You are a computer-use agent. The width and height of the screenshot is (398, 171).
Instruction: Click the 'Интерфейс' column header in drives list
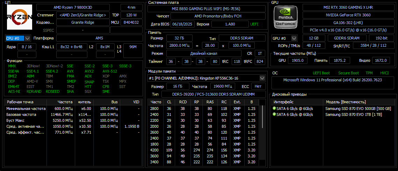(297, 102)
